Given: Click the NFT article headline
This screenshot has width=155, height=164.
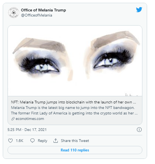Looking at the screenshot, I should [74, 102].
